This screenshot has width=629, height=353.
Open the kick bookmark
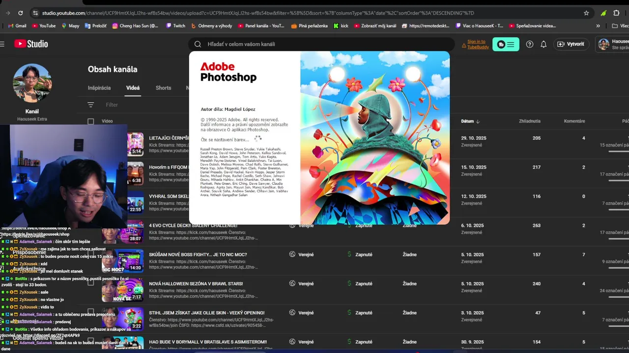(341, 25)
